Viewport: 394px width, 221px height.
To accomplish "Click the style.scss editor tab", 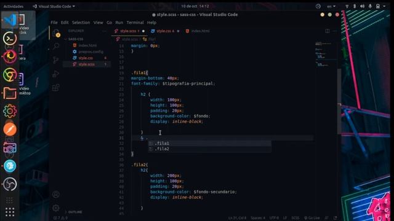I will [129, 31].
